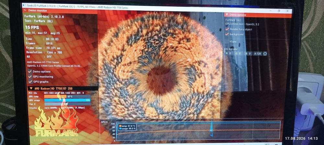Click the OSI bgcolor label
This screenshot has width=324, height=145.
pyautogui.click(x=231, y=49)
